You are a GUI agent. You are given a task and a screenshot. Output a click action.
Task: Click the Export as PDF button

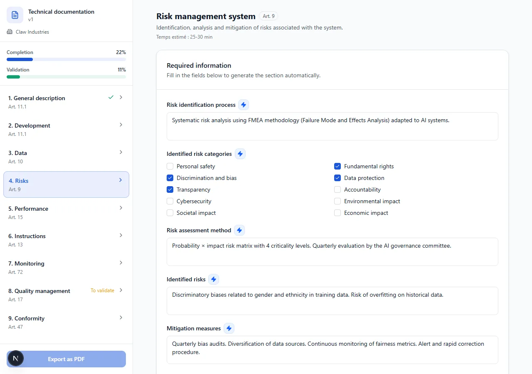coord(66,359)
